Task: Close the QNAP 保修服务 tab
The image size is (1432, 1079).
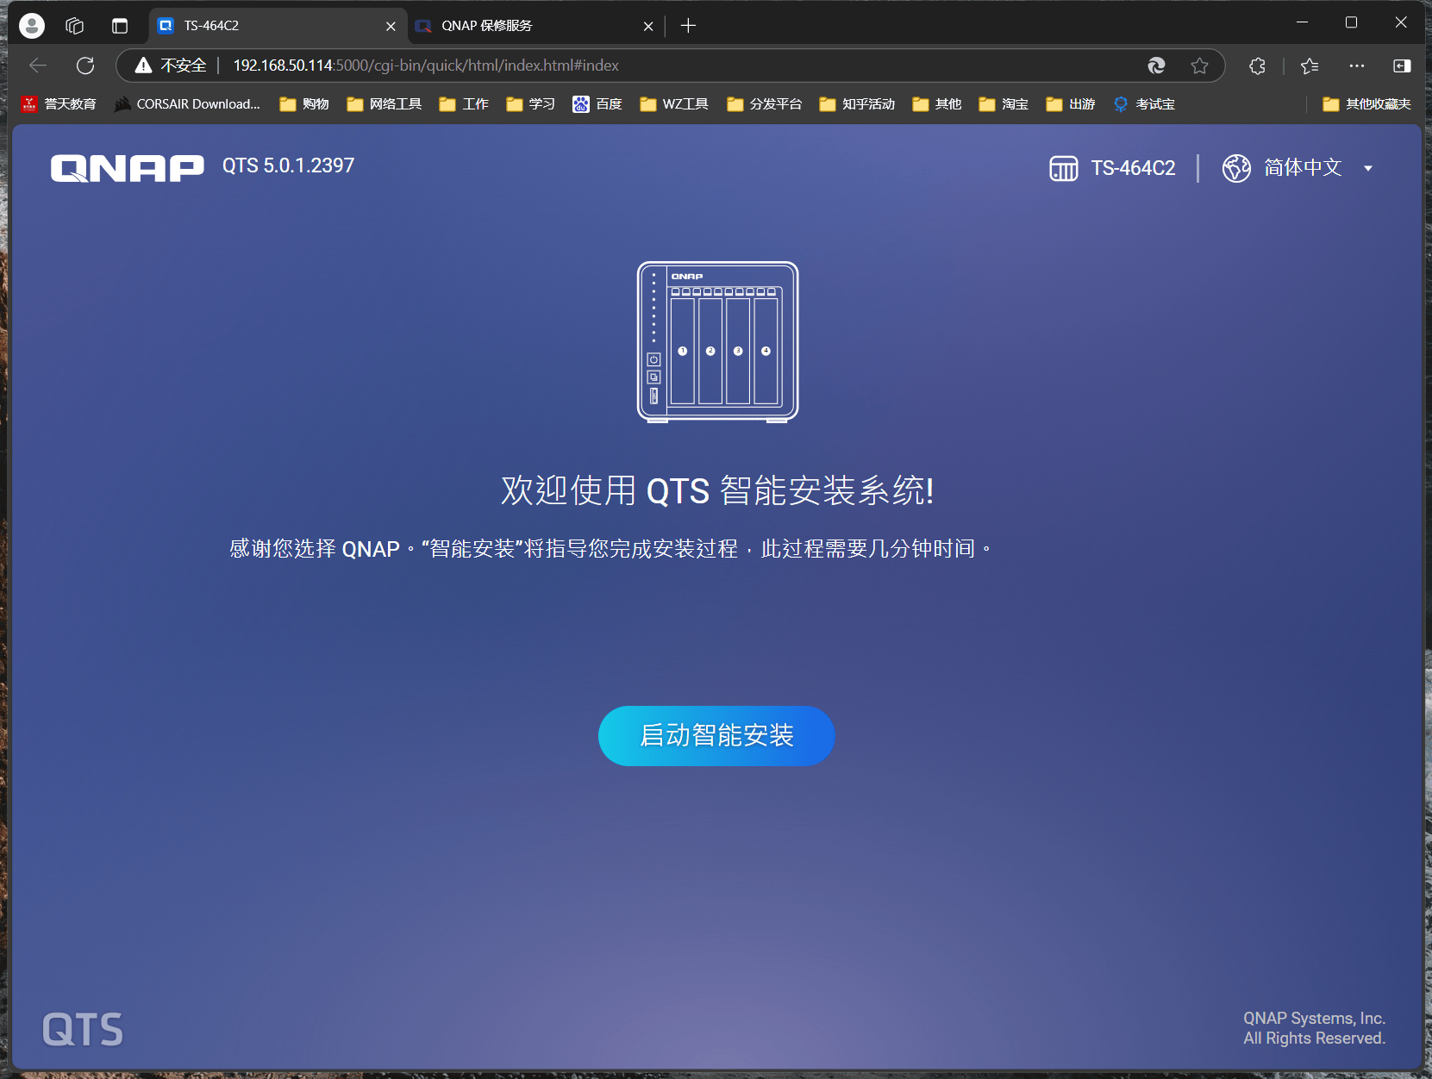Action: click(648, 26)
